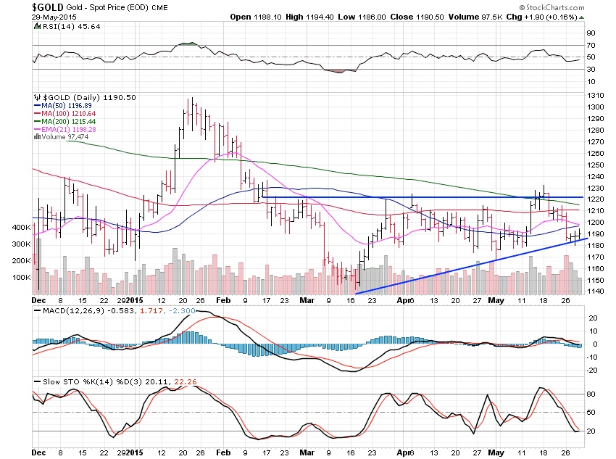The height and width of the screenshot is (459, 616).
Task: Click the MA(200) green legend line
Action: coord(38,121)
